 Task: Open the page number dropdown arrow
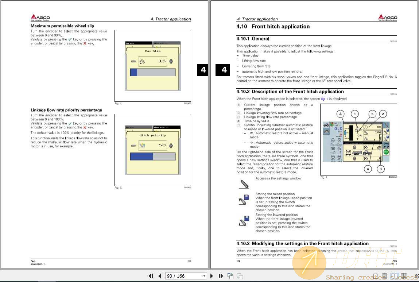(204, 276)
